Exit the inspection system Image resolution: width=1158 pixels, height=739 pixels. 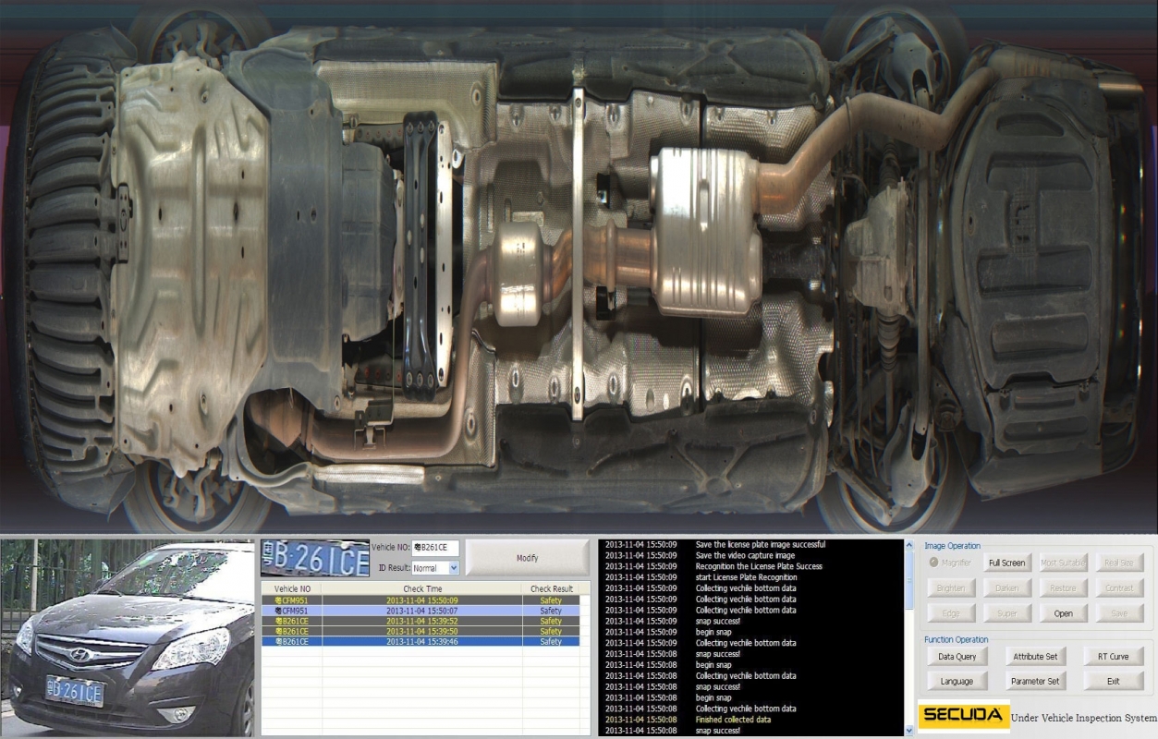(x=1113, y=682)
